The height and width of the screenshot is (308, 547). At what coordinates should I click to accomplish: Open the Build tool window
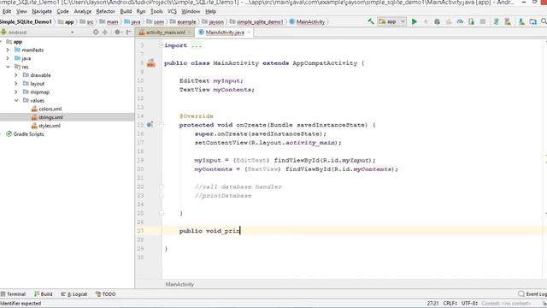coord(44,294)
